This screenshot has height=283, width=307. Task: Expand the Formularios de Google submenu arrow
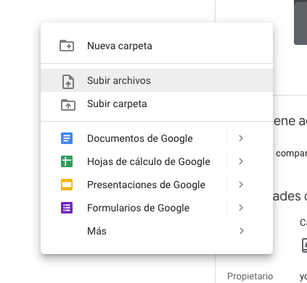click(241, 208)
